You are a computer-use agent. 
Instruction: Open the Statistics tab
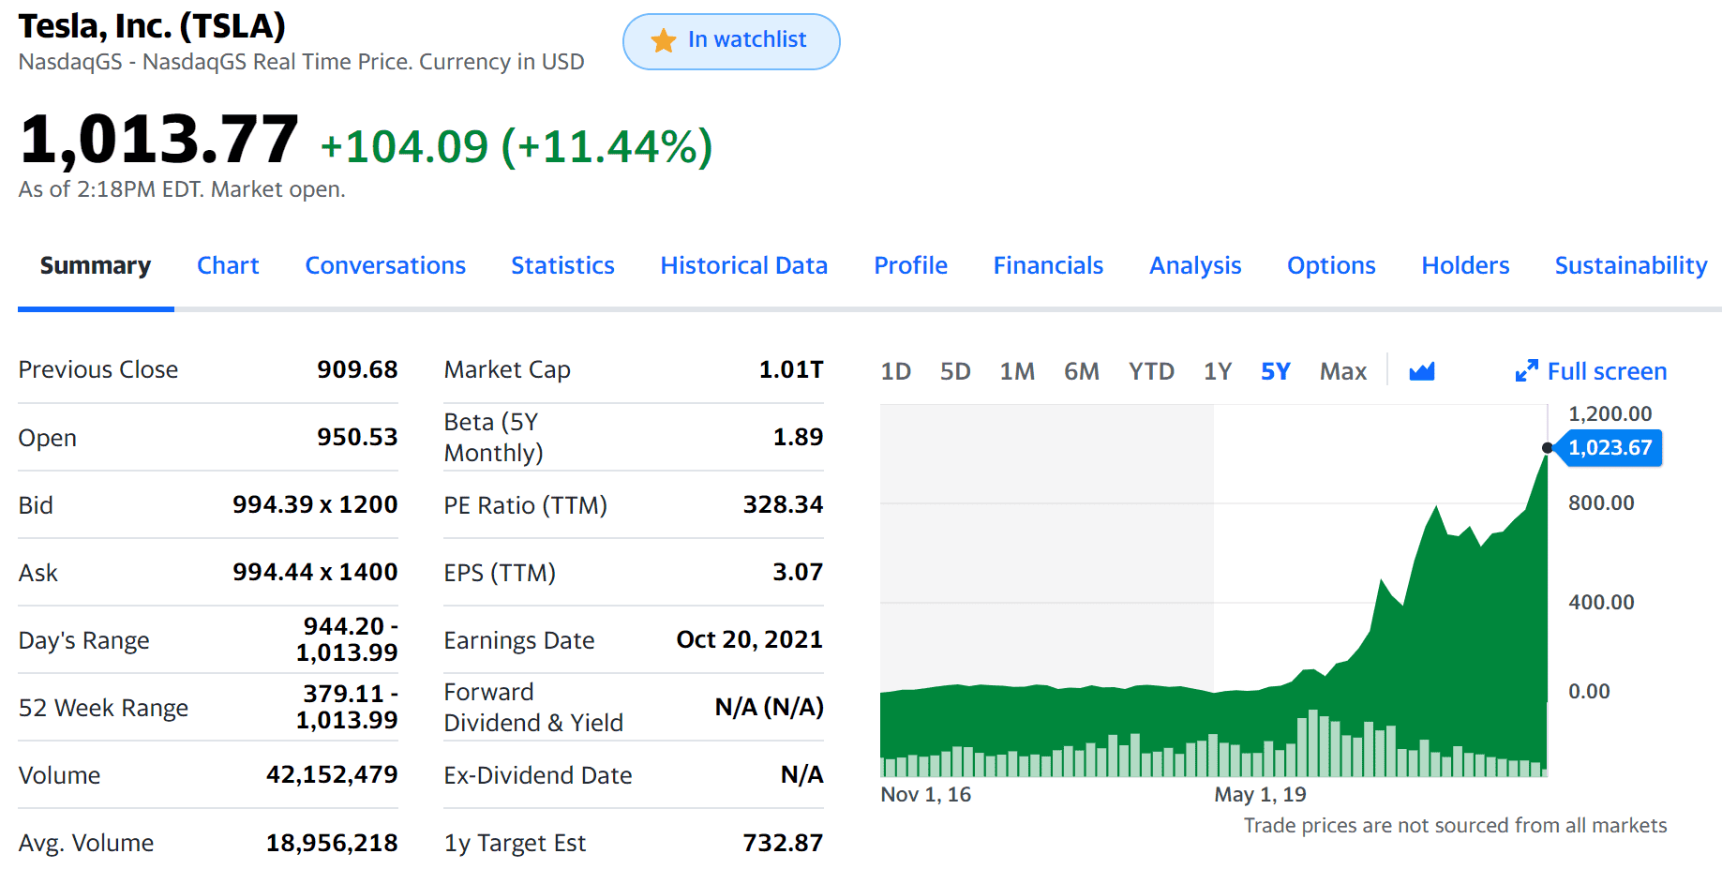(x=562, y=265)
